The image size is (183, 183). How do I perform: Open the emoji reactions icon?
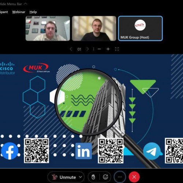tap(105, 177)
